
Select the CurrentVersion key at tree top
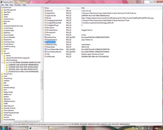coord(6,8)
